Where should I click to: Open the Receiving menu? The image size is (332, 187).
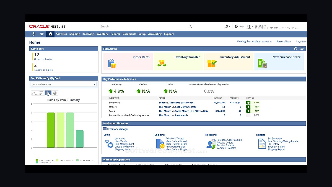pos(88,34)
